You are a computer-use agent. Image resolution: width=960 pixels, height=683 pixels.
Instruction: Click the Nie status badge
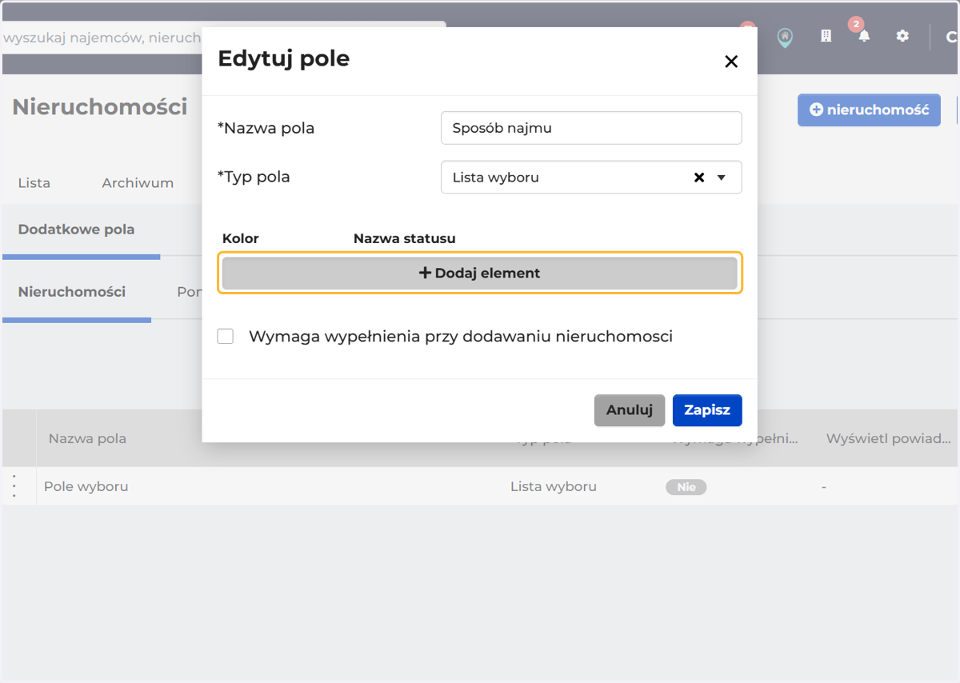pyautogui.click(x=686, y=487)
